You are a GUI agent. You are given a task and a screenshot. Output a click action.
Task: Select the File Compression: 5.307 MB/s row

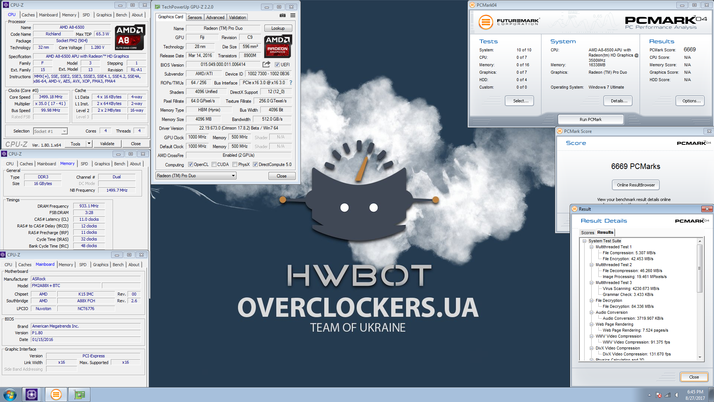coord(629,253)
